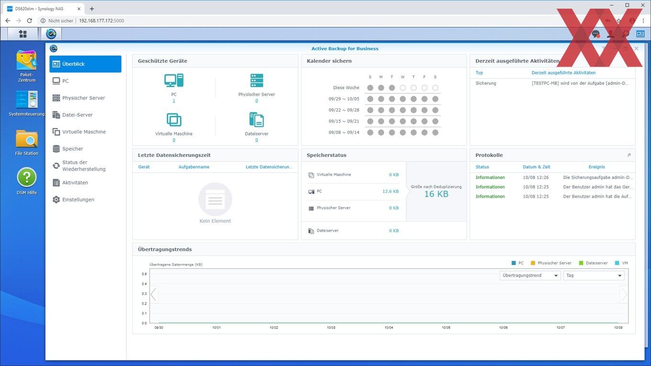Click the Physischer Server device icon
Viewport: 651px width, 366px height.
[x=257, y=80]
